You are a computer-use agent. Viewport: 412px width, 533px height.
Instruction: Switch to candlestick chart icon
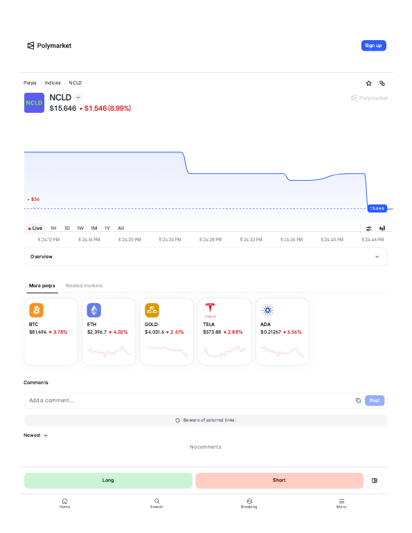coord(382,228)
